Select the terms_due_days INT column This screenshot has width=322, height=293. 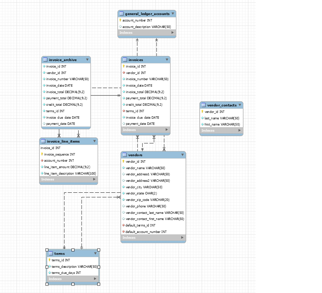pos(73,273)
